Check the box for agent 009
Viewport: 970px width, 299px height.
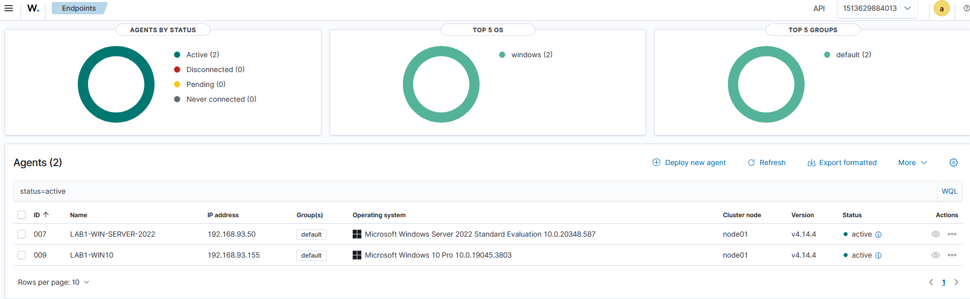[21, 255]
